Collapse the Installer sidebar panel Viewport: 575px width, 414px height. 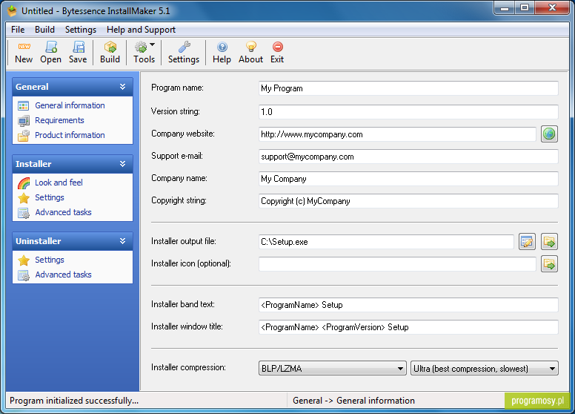click(122, 164)
